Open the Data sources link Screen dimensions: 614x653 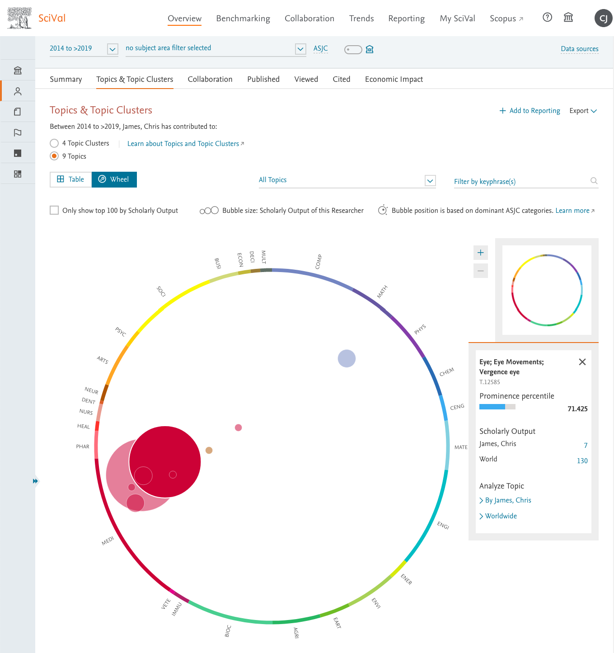[x=580, y=49]
